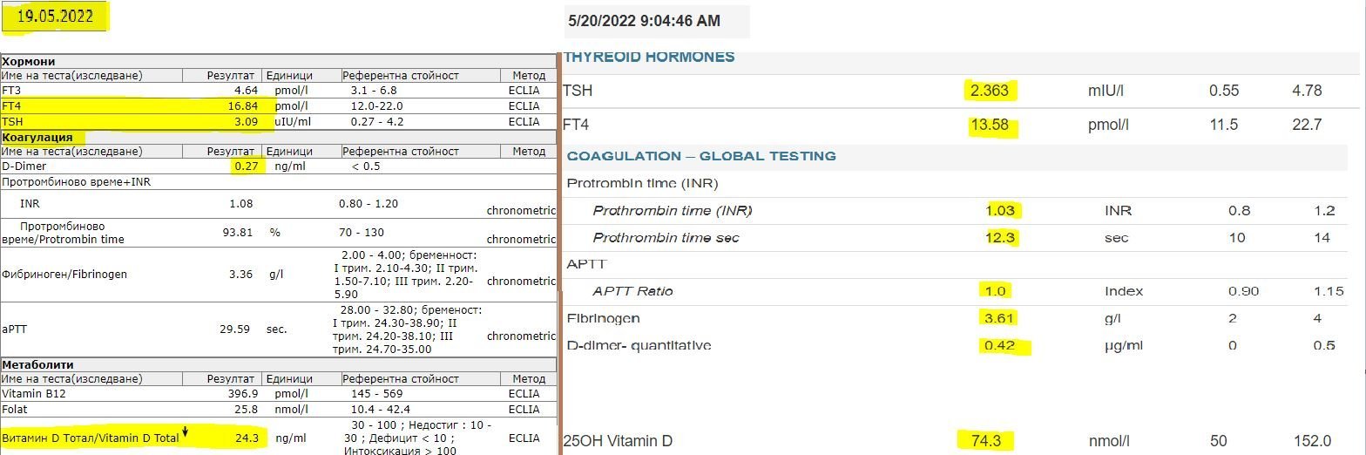Viewport: 1366px width, 455px height.
Task: Select the reference range 145 - 569
Action: click(x=376, y=394)
